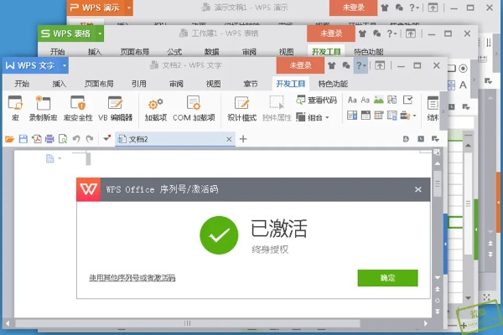Viewport: 503px width, 335px height.
Task: Launch the VB 编辑器 editor
Action: pos(115,108)
